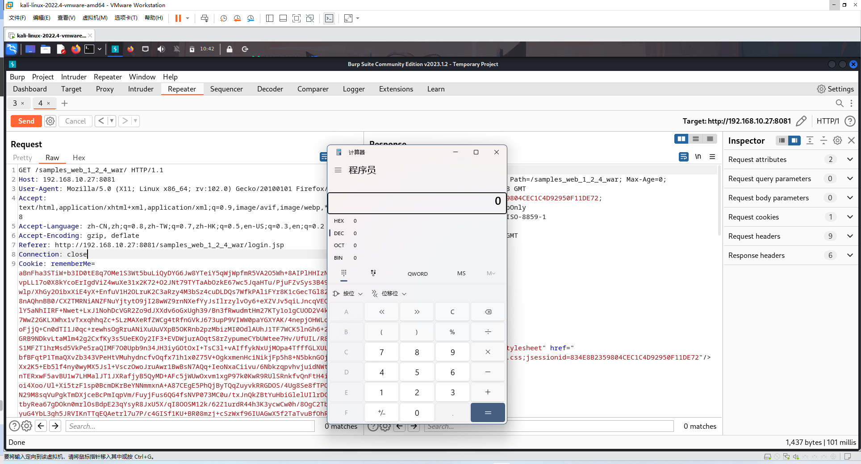Screen dimensions: 861x464
Task: Click calculator QWORD word size button
Action: [x=418, y=273]
